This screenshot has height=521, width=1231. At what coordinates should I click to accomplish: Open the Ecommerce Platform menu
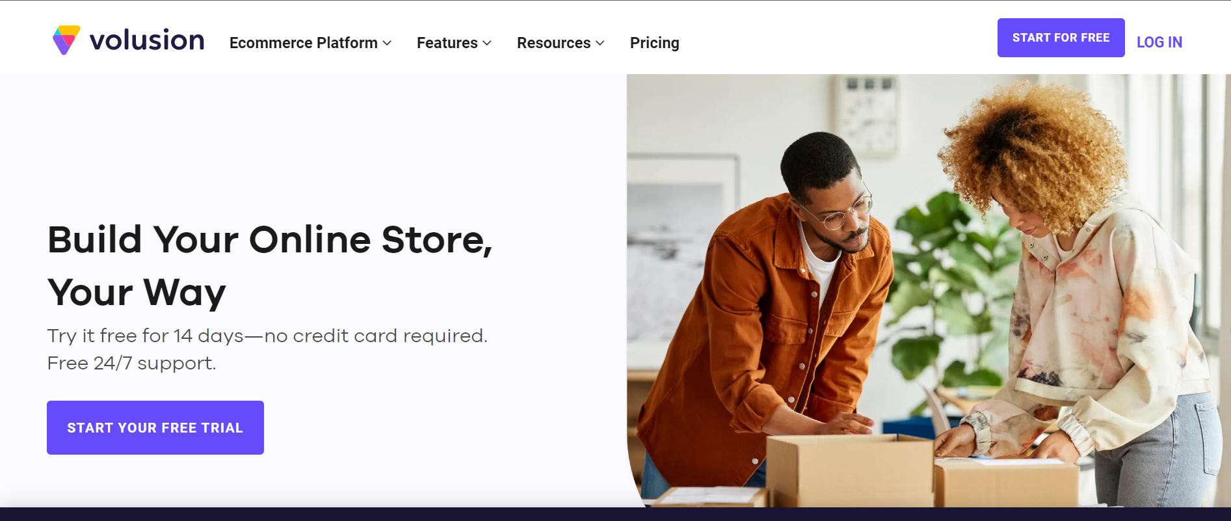click(x=304, y=43)
